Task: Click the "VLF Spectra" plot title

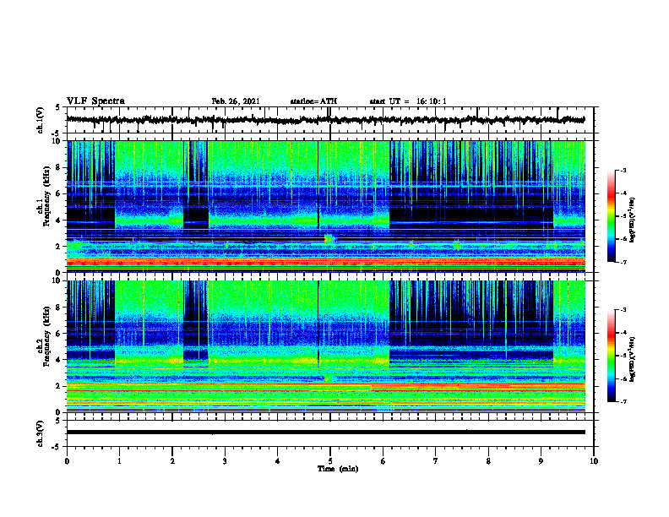Action: (95, 101)
